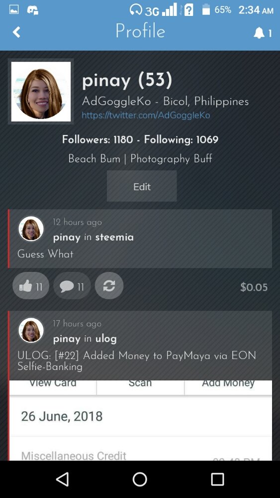Screen dimensions: 280x498
Task: Open the 'Guess What' post title
Action: pyautogui.click(x=45, y=254)
